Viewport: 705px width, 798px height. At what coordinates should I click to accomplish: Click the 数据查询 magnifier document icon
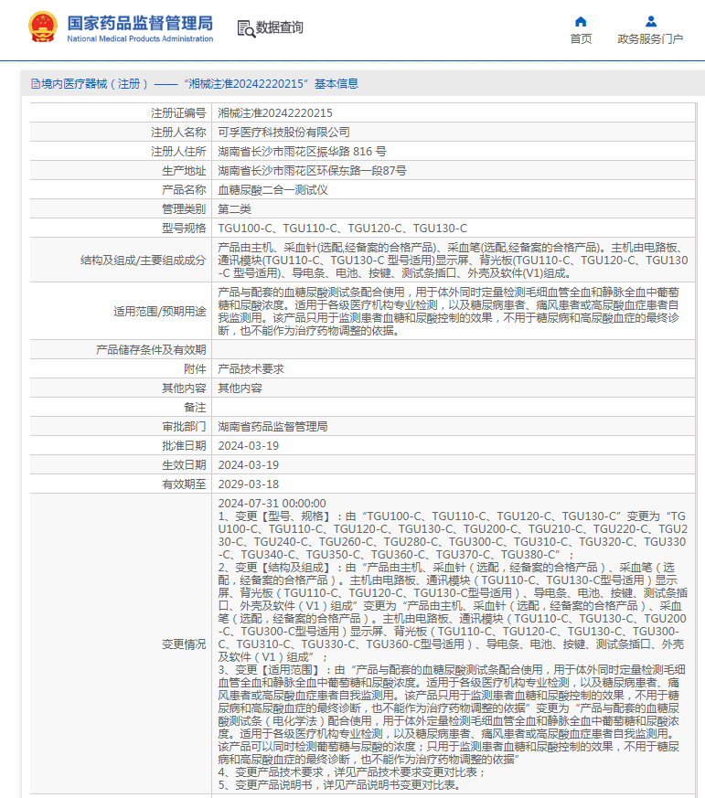pyautogui.click(x=246, y=28)
